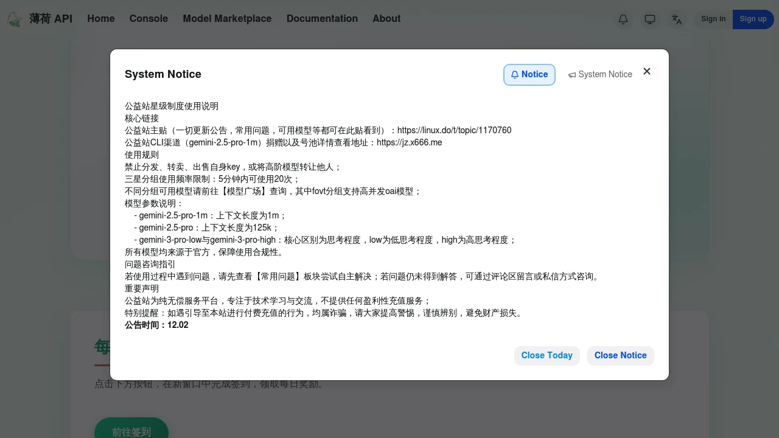Click the 薄荷 API mint logo

click(x=15, y=19)
